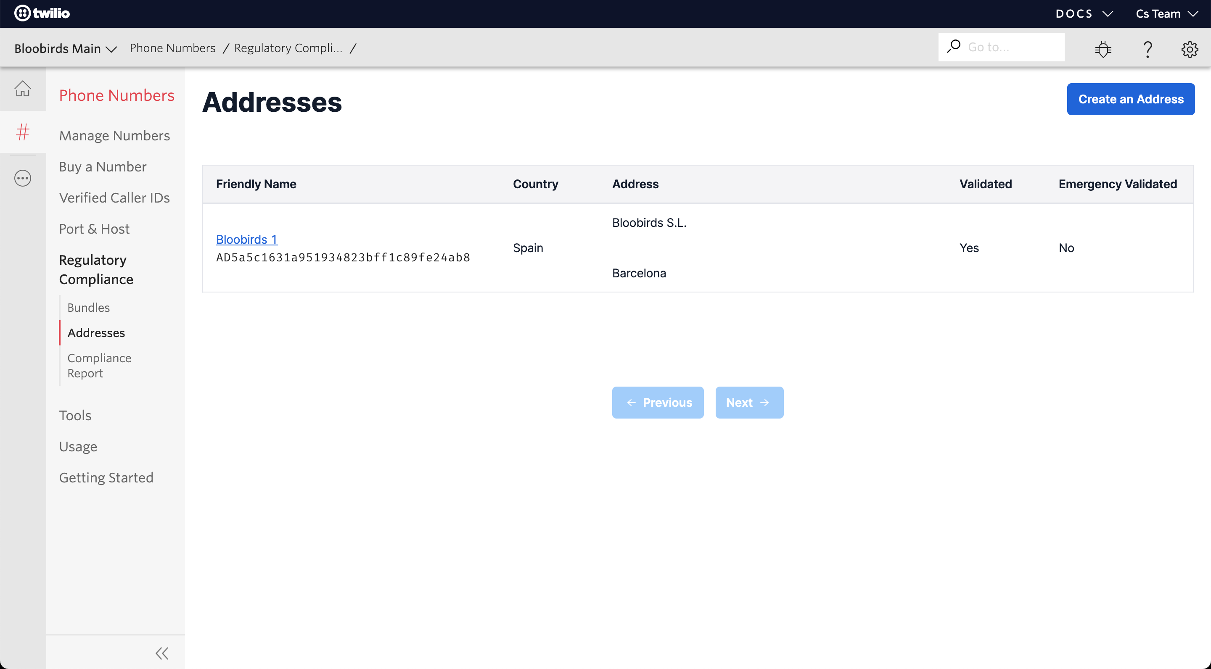Screen dimensions: 1211x669
Task: Open Verified Caller IDs
Action: point(114,198)
